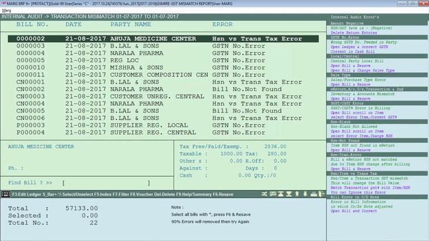The image size is (429, 241).
Task: Click the Selected amount 0.00
Action: [x=90, y=216]
